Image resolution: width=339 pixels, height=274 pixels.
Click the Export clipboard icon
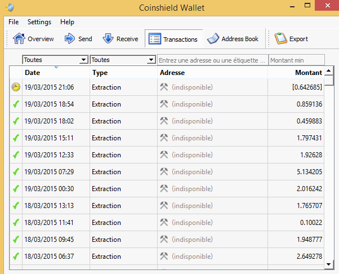pyautogui.click(x=280, y=38)
